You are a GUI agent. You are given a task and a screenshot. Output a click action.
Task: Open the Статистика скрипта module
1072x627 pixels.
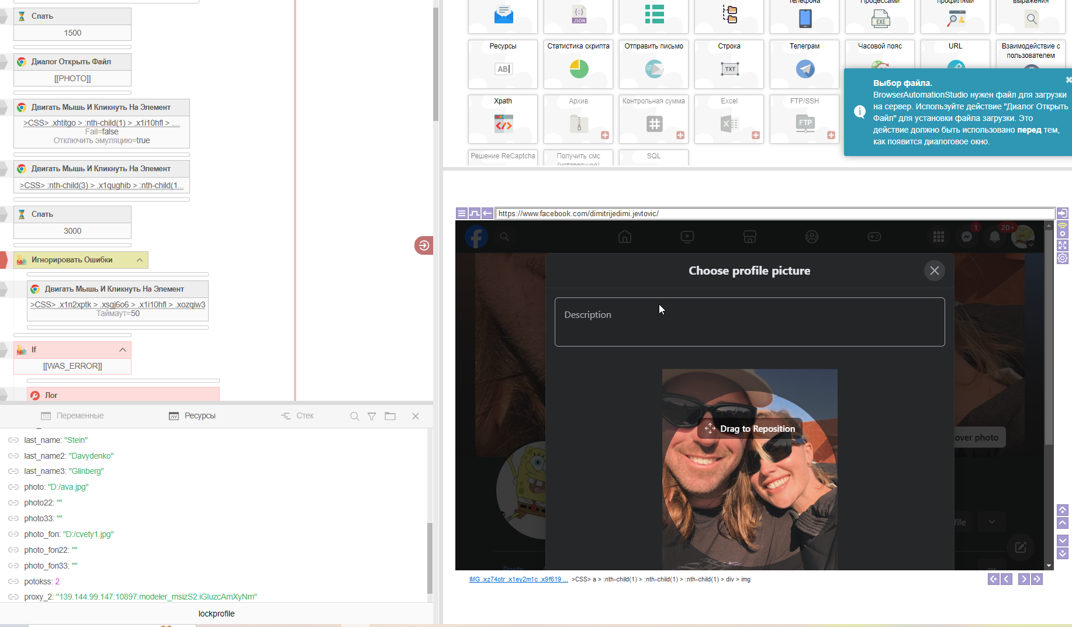578,64
